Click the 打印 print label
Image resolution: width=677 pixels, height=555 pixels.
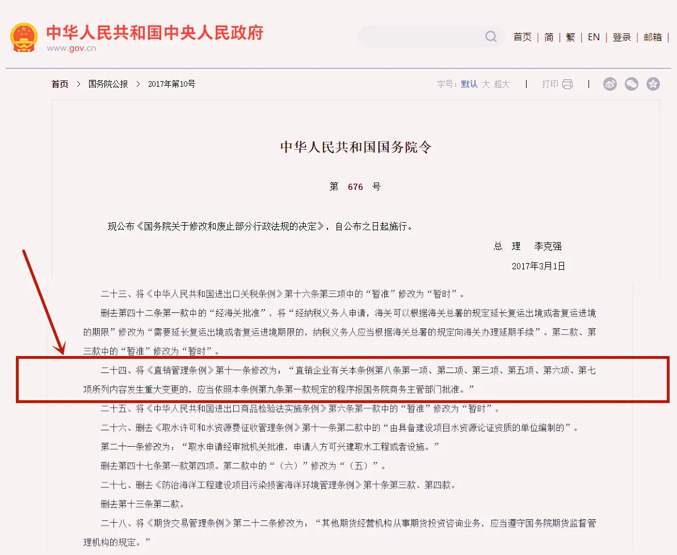click(x=550, y=84)
